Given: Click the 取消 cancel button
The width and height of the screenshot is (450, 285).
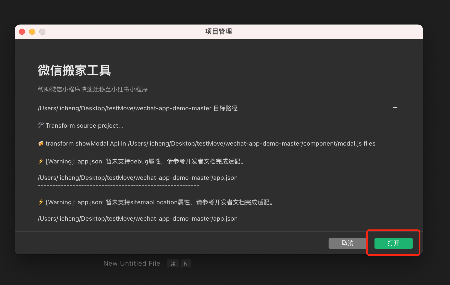Looking at the screenshot, I should (x=347, y=243).
